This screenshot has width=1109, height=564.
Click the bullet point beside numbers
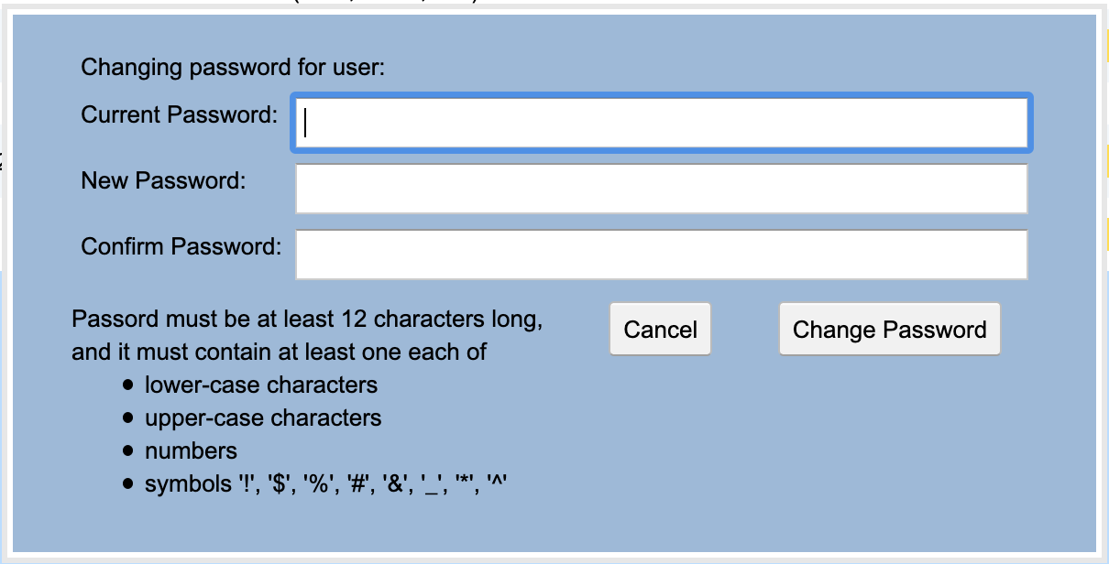tap(128, 452)
